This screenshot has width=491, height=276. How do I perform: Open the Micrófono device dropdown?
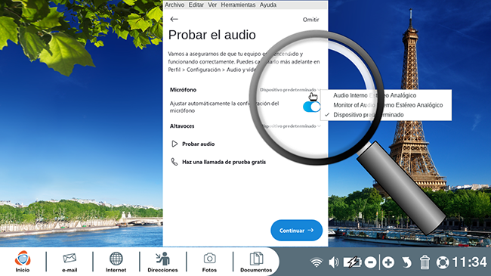(290, 90)
